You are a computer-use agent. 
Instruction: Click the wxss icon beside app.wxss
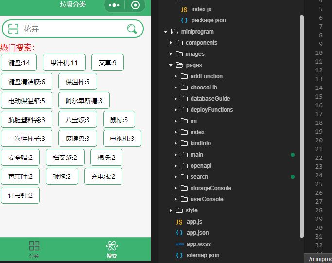179,244
